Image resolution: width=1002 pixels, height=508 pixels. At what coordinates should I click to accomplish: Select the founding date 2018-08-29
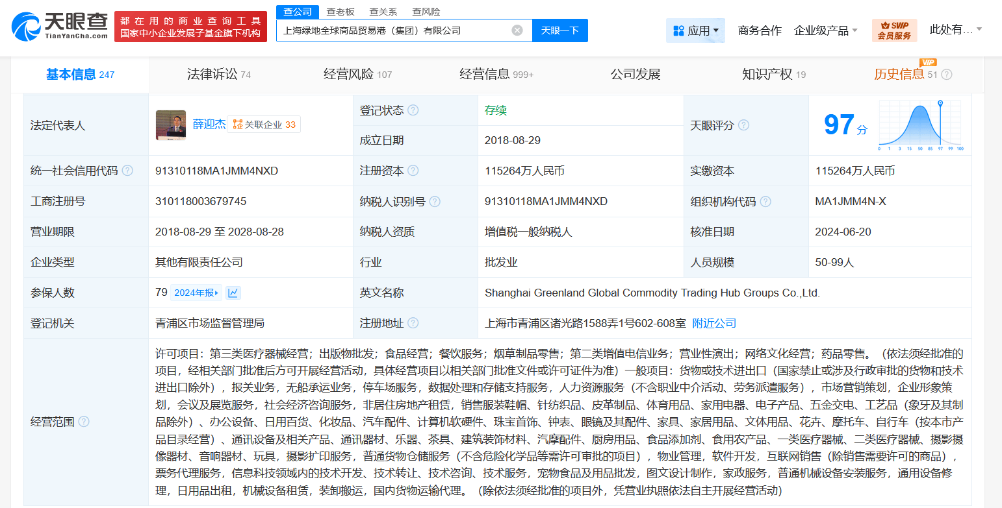tap(513, 140)
